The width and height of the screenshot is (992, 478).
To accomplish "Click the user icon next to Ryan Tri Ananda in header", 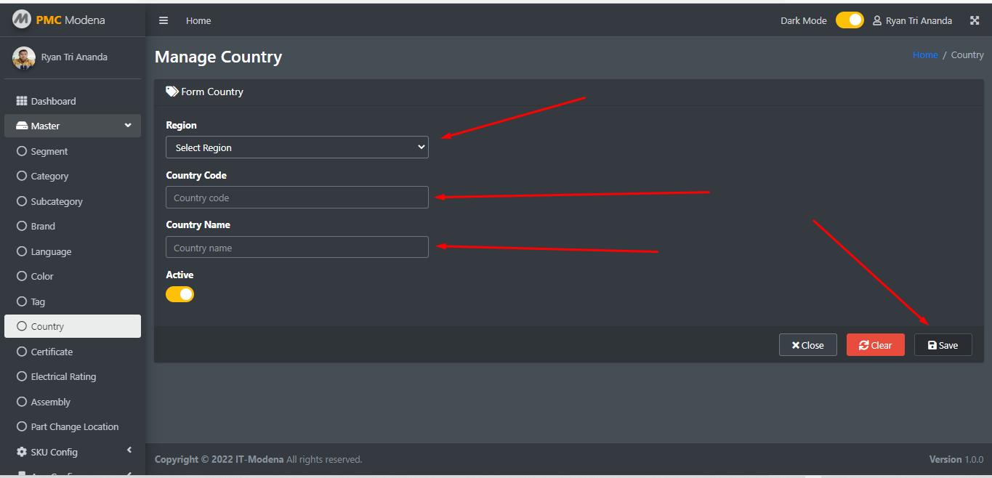I will coord(877,20).
